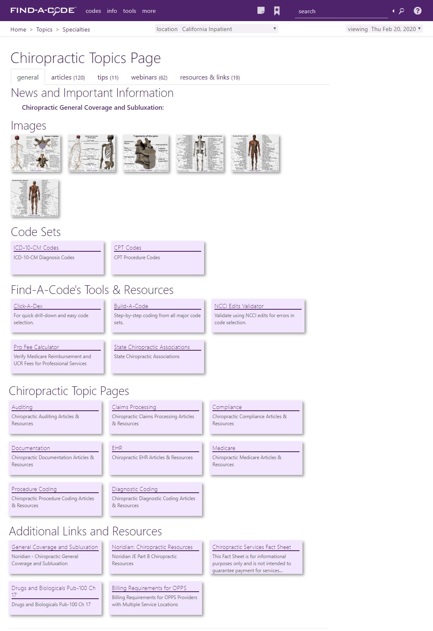The image size is (433, 631).
Task: Click the search input field
Action: (341, 11)
